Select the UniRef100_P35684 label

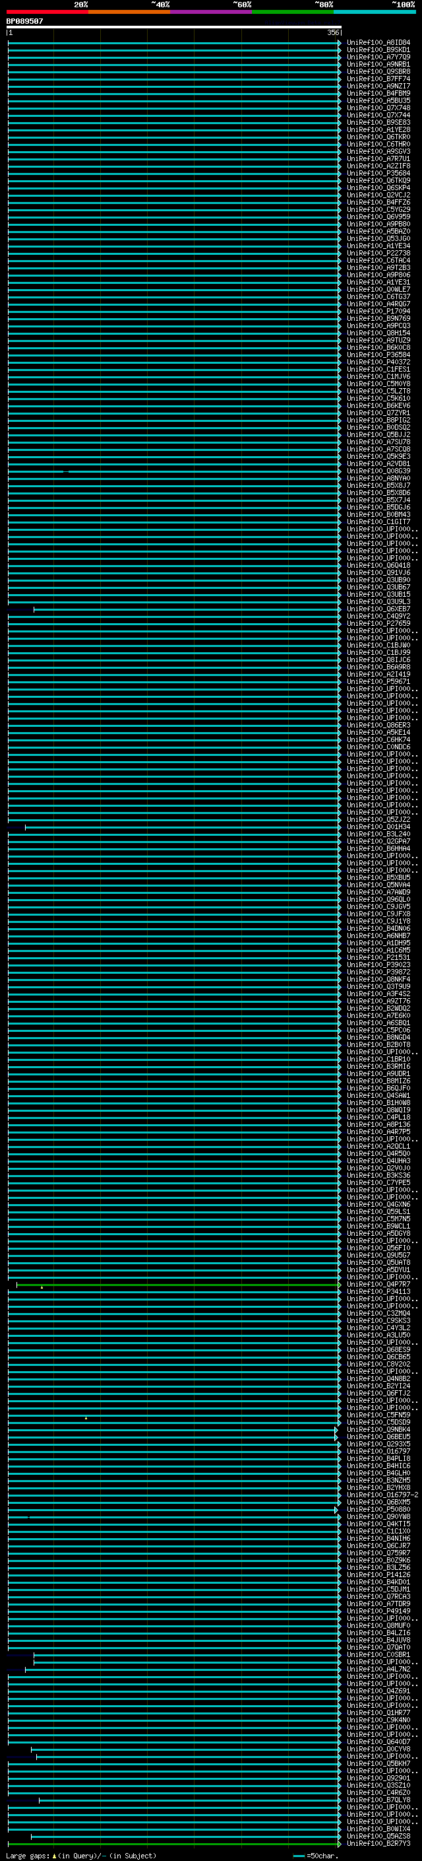(x=378, y=174)
